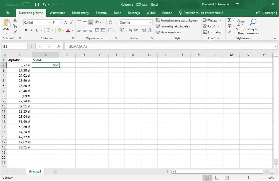The height and width of the screenshot is (181, 279).
Task: Toggle the Autozapis switch
Action: pos(26,4)
